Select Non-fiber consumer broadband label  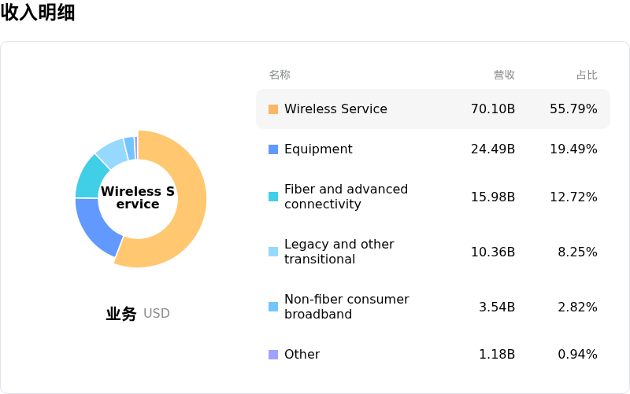[x=346, y=307]
